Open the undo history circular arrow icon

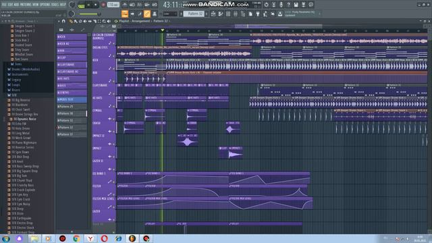[266, 5]
